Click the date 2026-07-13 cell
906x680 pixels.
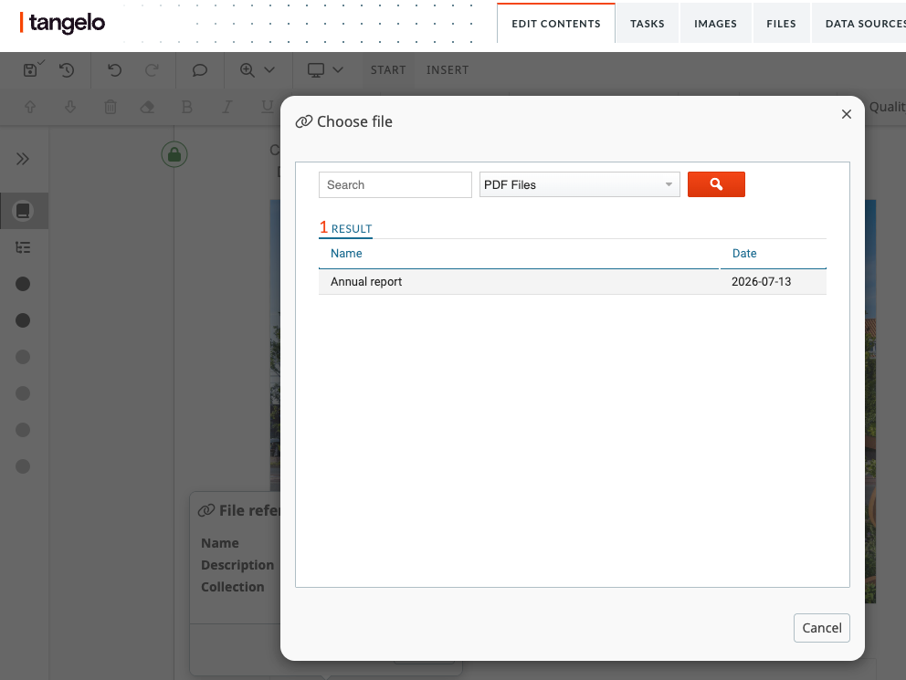click(x=761, y=282)
